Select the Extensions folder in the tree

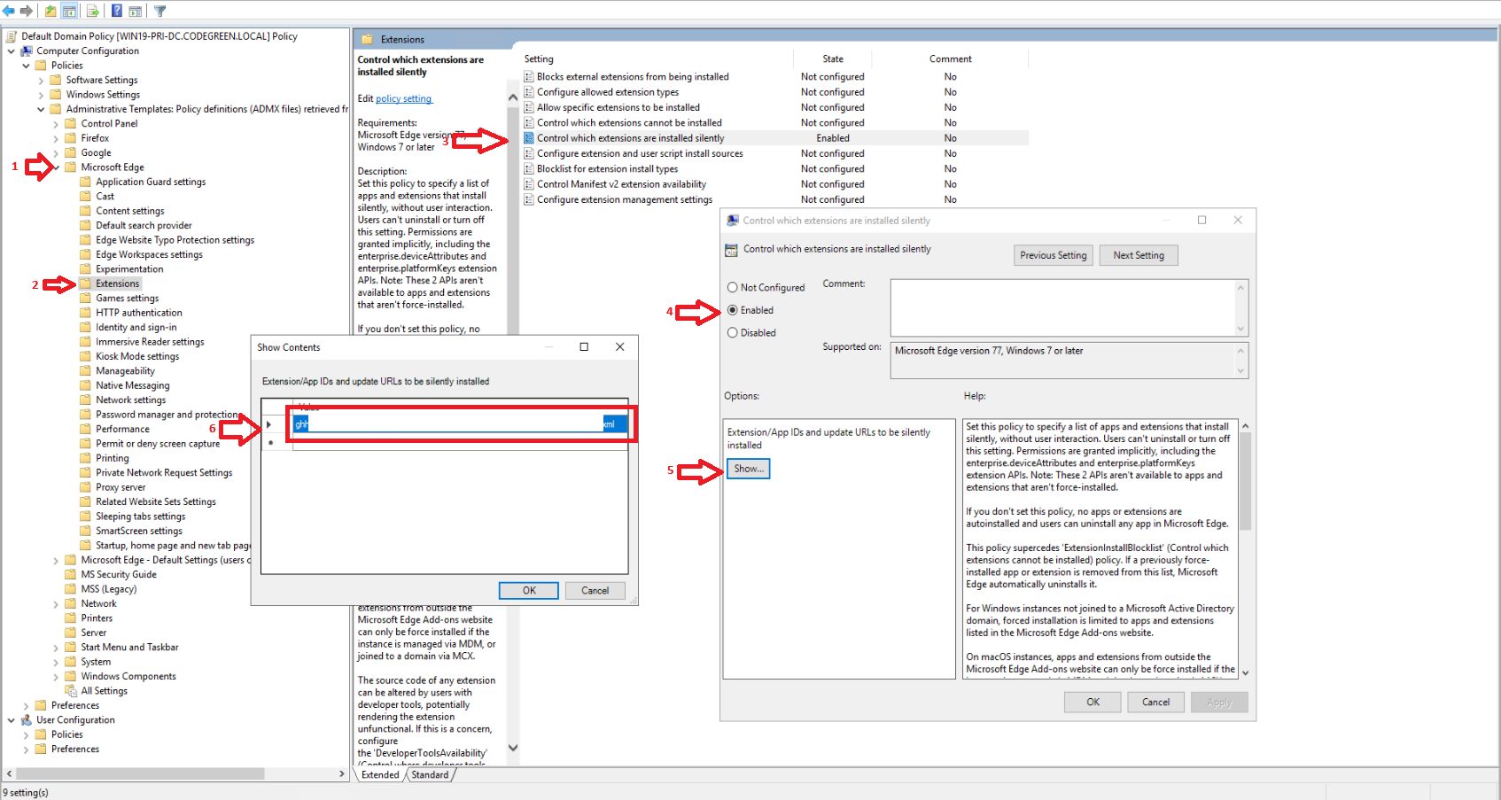[x=118, y=284]
